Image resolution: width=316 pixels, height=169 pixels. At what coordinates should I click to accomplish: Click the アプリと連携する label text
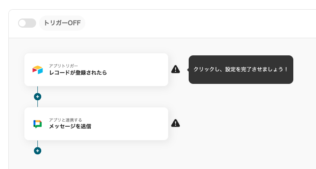(65, 120)
